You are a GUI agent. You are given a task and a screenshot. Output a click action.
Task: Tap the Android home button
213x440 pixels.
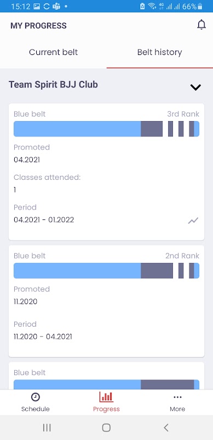pos(106,427)
